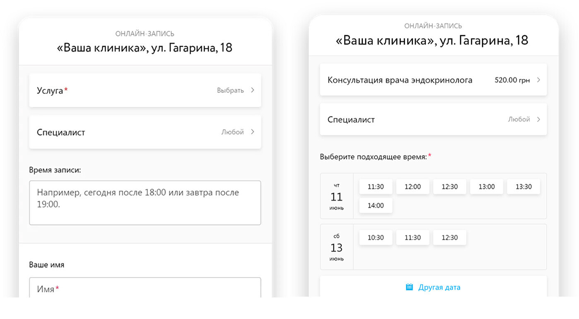Click the Thursday 11 июнь date cell
The image size is (579, 319).
[337, 196]
